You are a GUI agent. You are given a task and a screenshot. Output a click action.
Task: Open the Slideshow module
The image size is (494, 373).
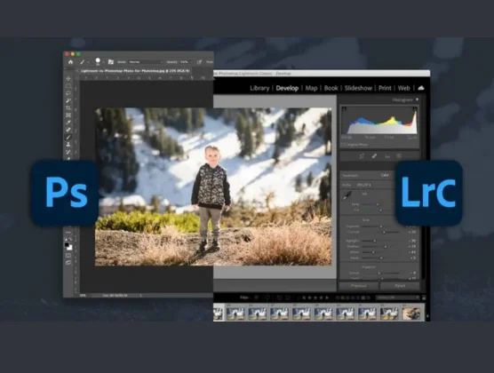(358, 88)
